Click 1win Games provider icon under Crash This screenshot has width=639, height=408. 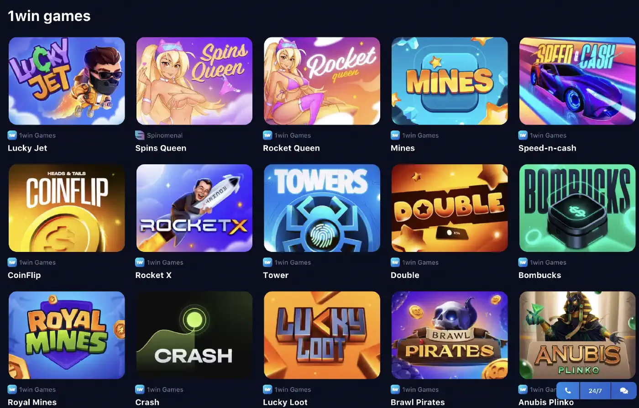140,389
